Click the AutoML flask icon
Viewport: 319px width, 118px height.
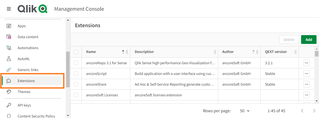point(9,59)
